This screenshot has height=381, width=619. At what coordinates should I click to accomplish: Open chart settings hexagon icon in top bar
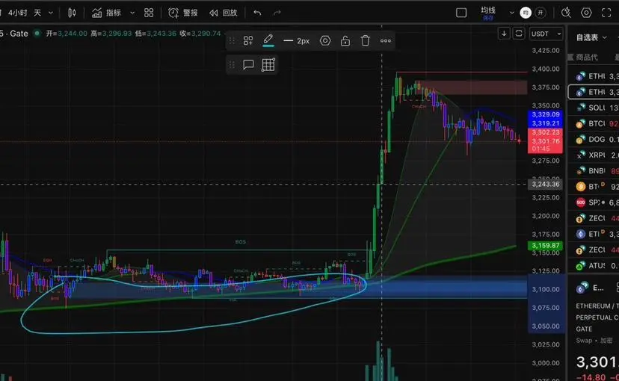[x=586, y=13]
